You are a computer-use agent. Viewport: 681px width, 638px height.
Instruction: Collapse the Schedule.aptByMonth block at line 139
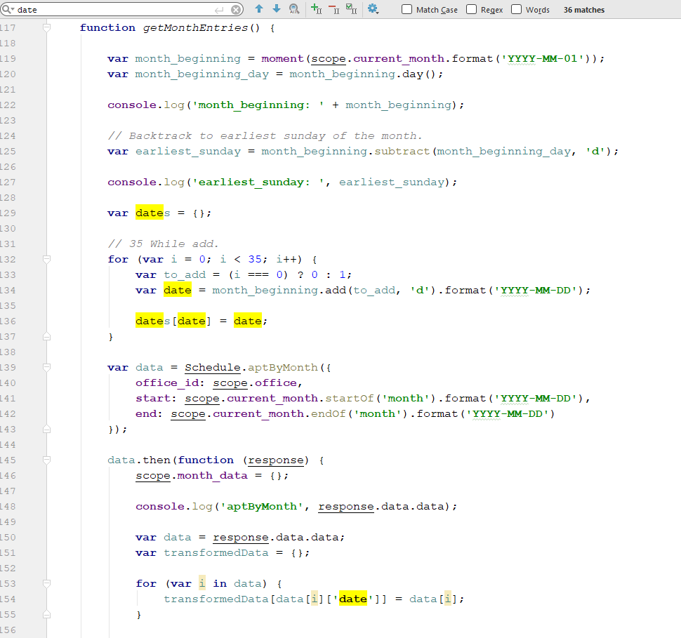(x=46, y=367)
